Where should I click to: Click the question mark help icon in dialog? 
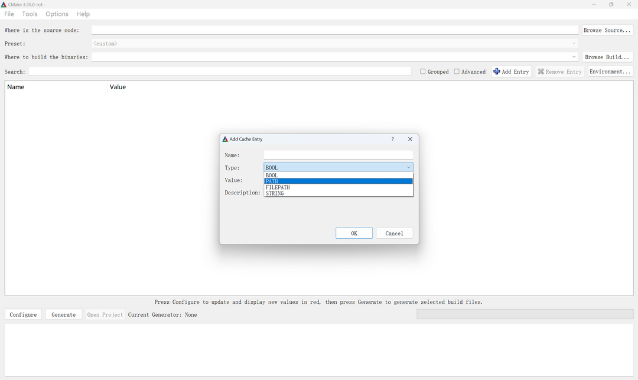point(392,139)
